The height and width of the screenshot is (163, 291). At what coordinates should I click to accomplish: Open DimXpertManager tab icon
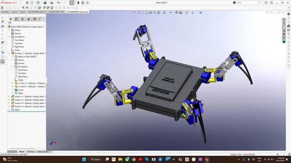coord(29,19)
